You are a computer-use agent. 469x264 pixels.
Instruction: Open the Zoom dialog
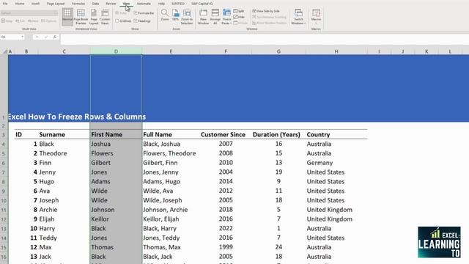click(x=164, y=15)
